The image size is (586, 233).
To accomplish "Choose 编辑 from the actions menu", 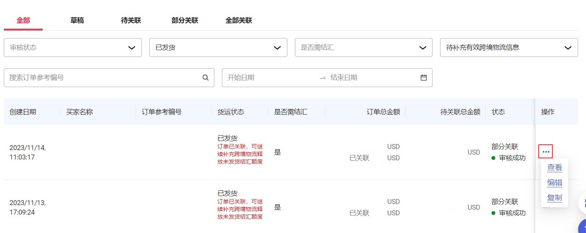I will click(555, 183).
